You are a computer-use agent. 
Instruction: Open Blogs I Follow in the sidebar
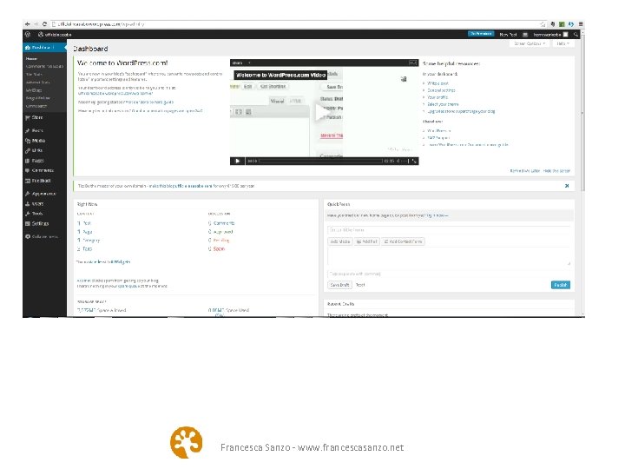38,98
